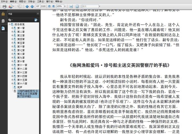Jump to the 第十章 bookmark
The image size is (192, 134).
[21, 61]
